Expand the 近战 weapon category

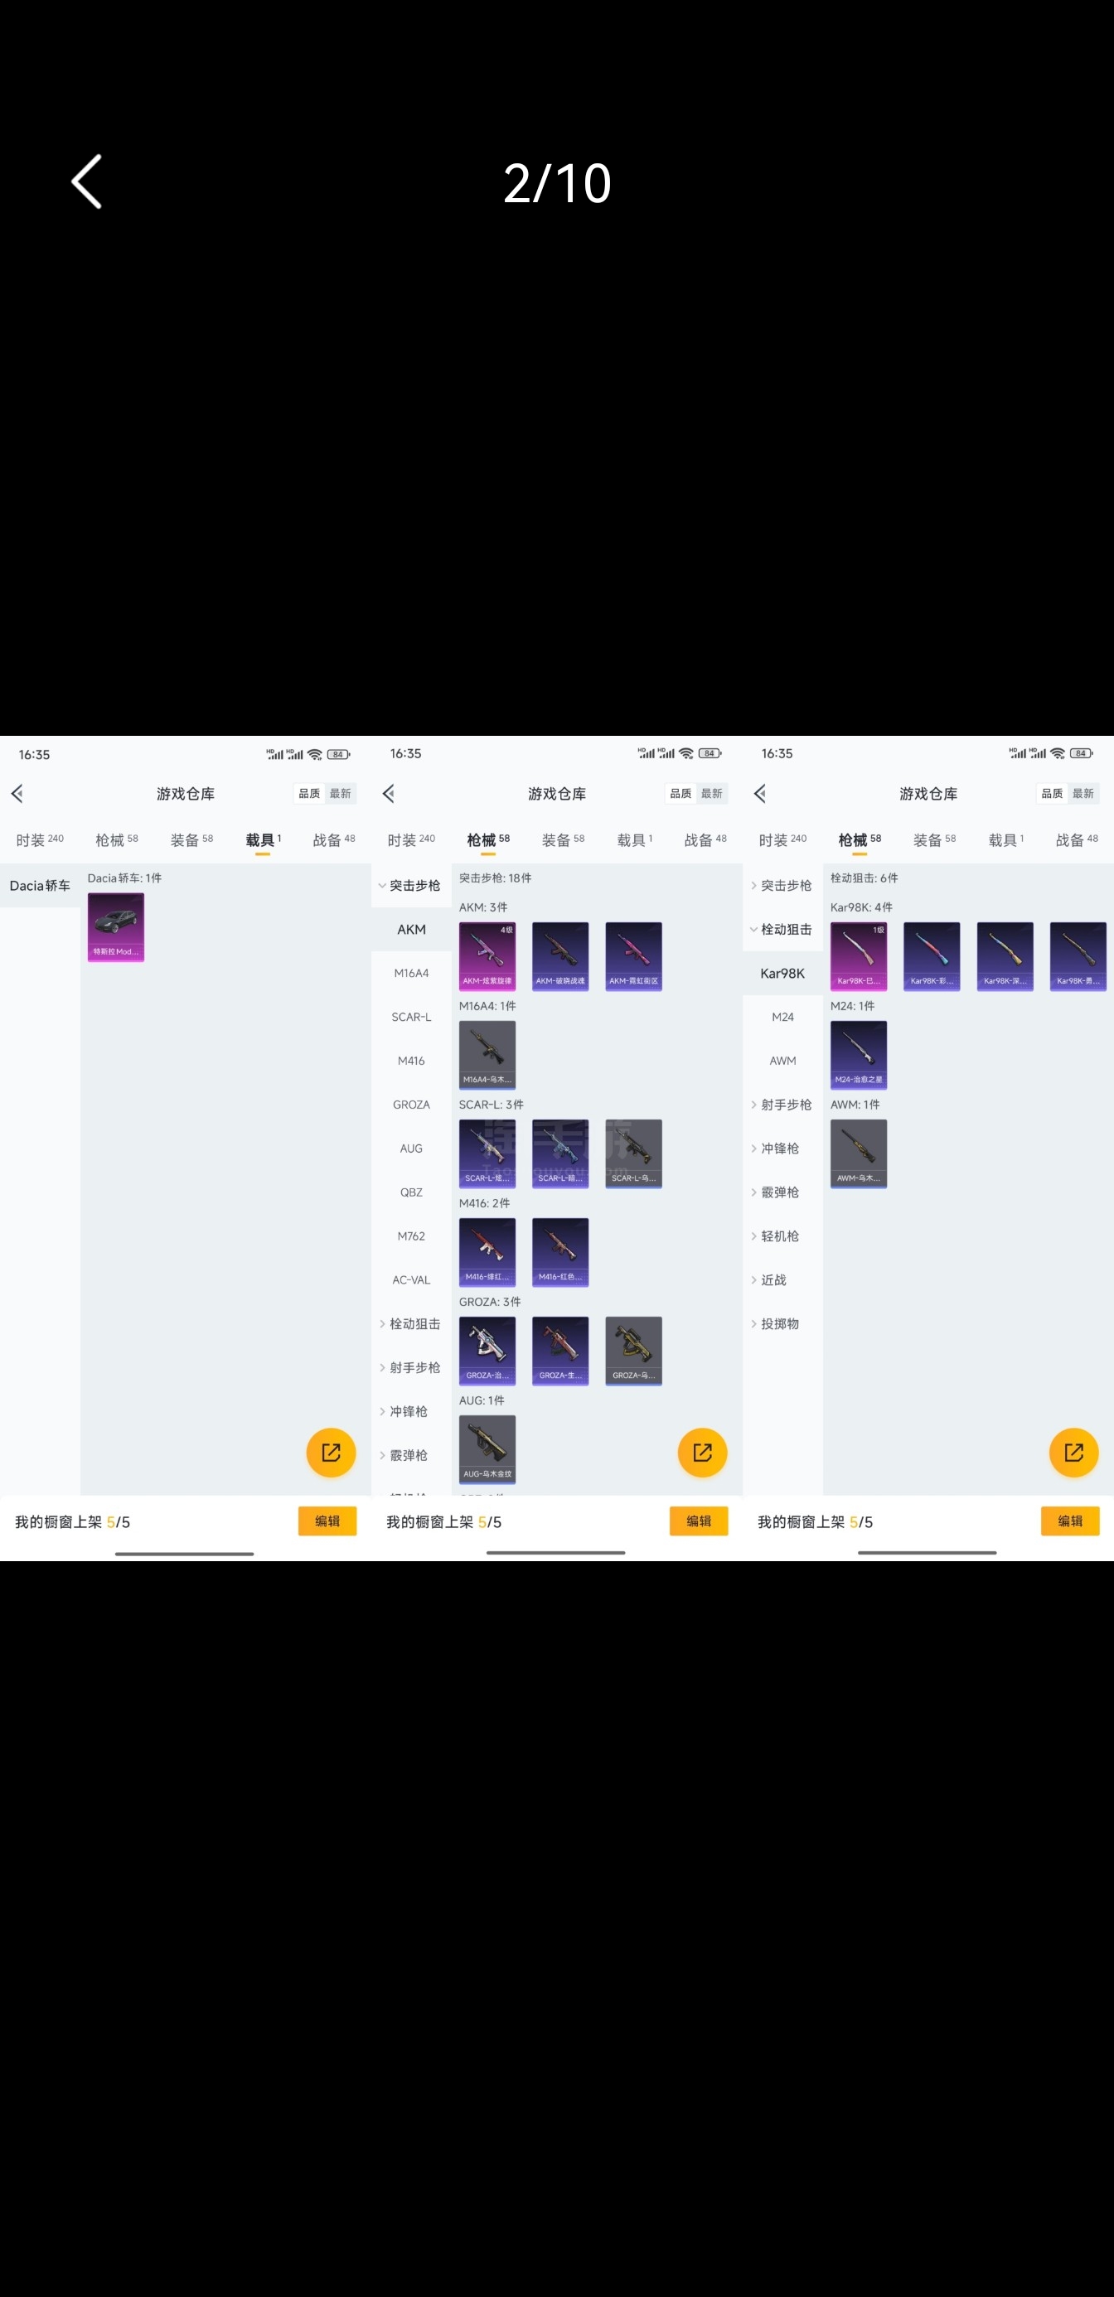773,1279
